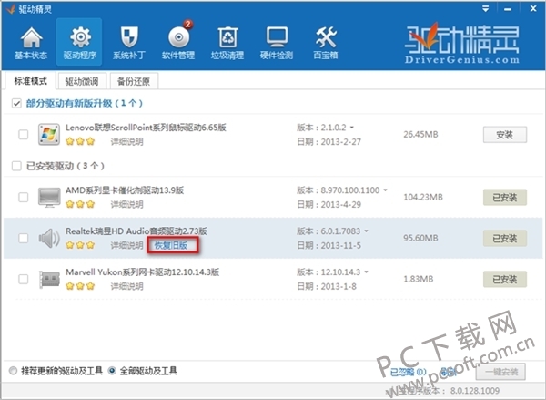Click 已安装 button for AMD driver

coord(504,198)
